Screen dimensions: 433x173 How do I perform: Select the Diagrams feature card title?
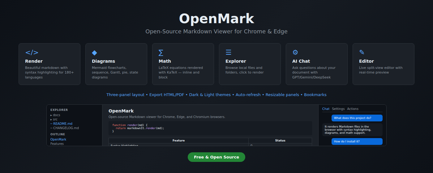[x=103, y=61]
